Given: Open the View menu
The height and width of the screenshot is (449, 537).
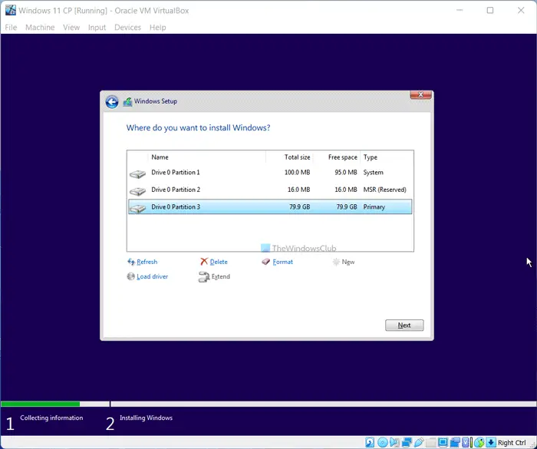Looking at the screenshot, I should pos(71,28).
